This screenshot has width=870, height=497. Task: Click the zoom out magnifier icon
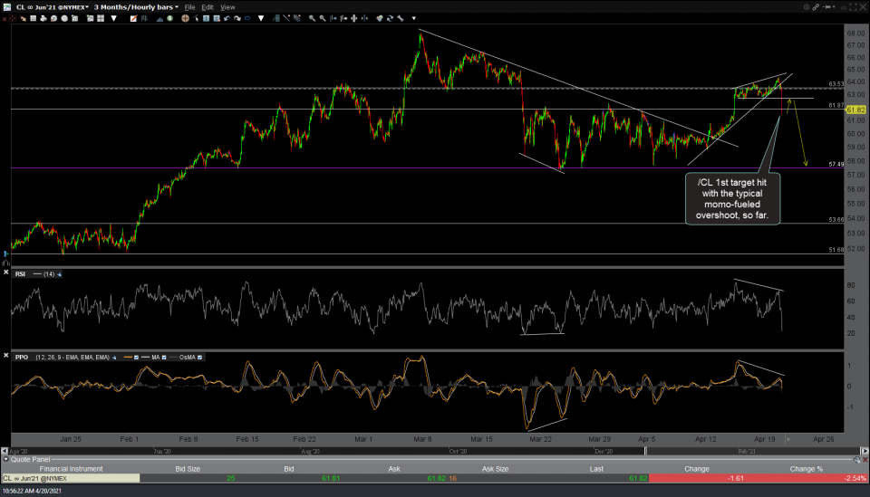click(321, 17)
